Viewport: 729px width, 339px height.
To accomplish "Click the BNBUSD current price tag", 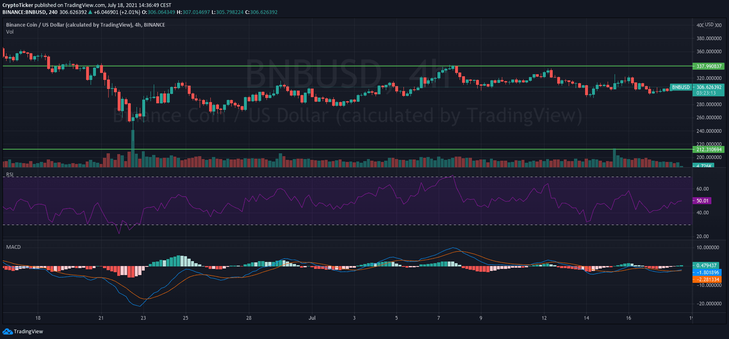I will pos(681,87).
